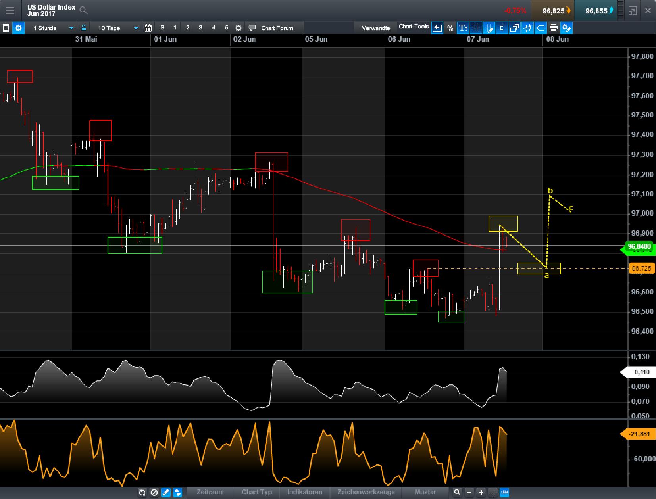Toggle the lock icon beside the timeframe selector
656x499 pixels.
(x=83, y=28)
